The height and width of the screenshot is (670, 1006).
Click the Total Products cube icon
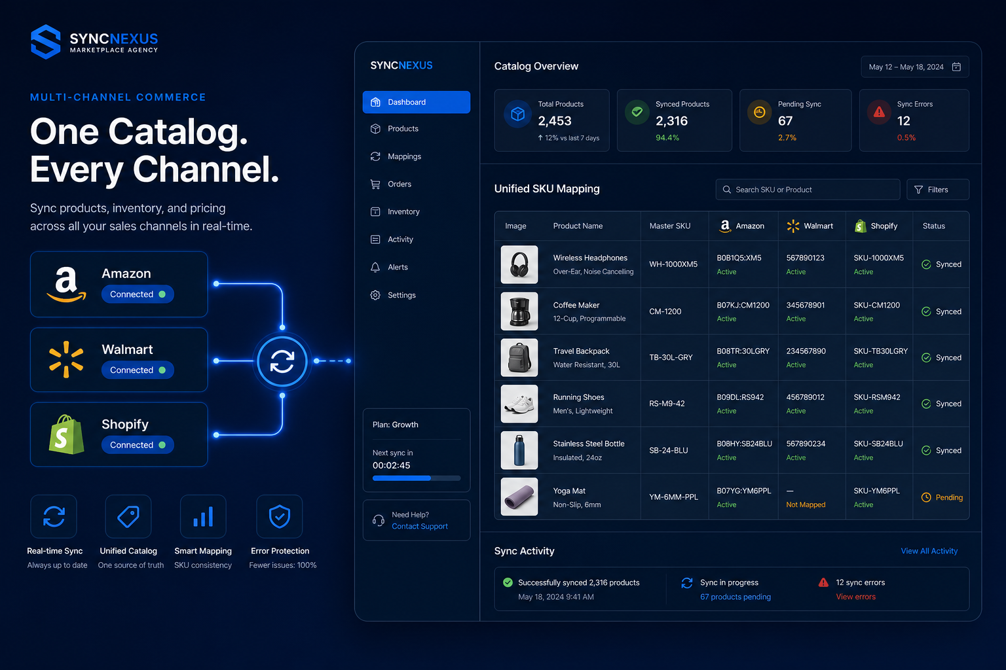point(517,114)
